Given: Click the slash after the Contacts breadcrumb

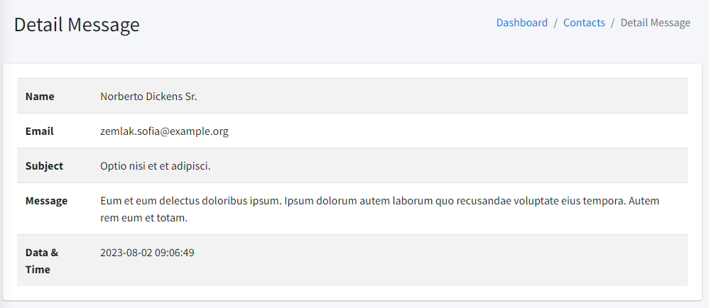Looking at the screenshot, I should point(612,23).
